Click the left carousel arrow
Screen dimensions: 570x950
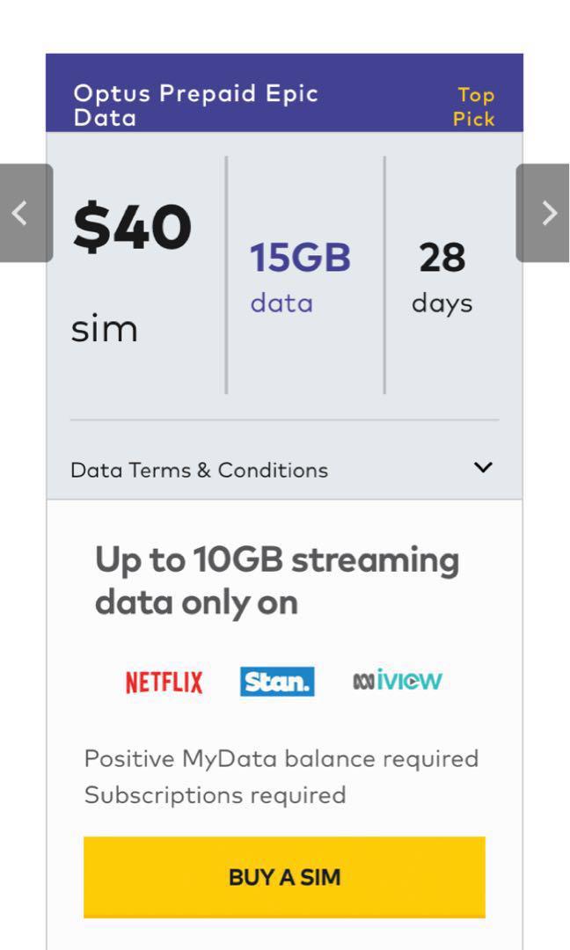click(21, 211)
